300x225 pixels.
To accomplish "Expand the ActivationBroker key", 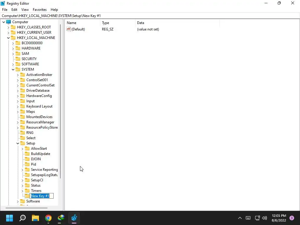I will [x=18, y=75].
